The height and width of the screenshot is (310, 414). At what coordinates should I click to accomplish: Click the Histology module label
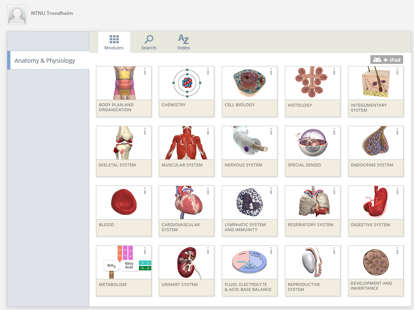(x=300, y=105)
